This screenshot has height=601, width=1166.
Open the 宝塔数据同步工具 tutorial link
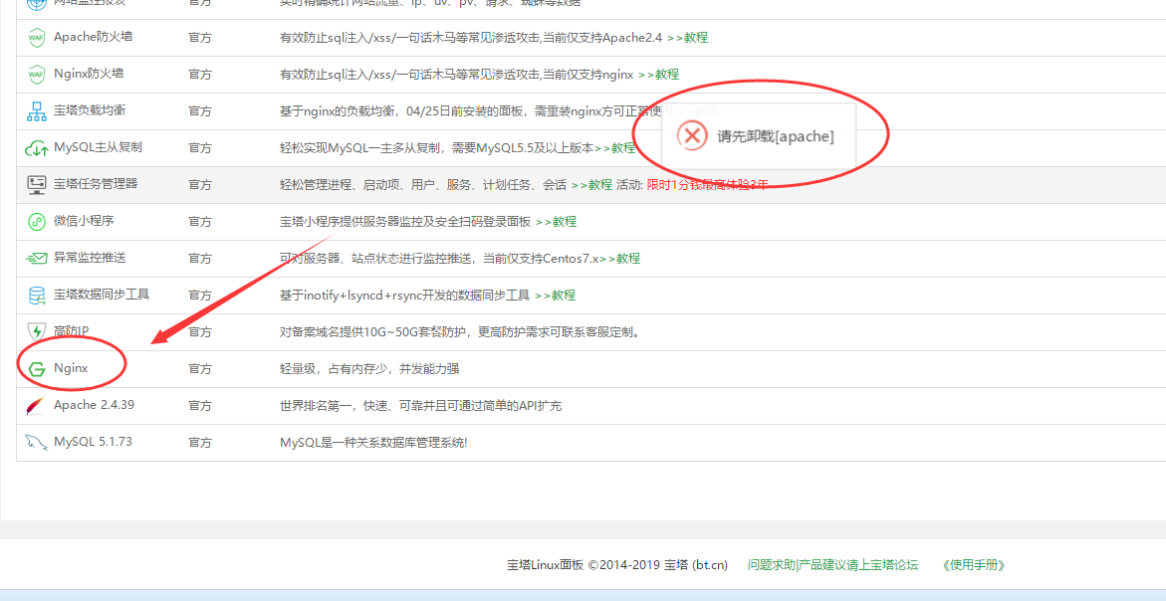pos(555,295)
